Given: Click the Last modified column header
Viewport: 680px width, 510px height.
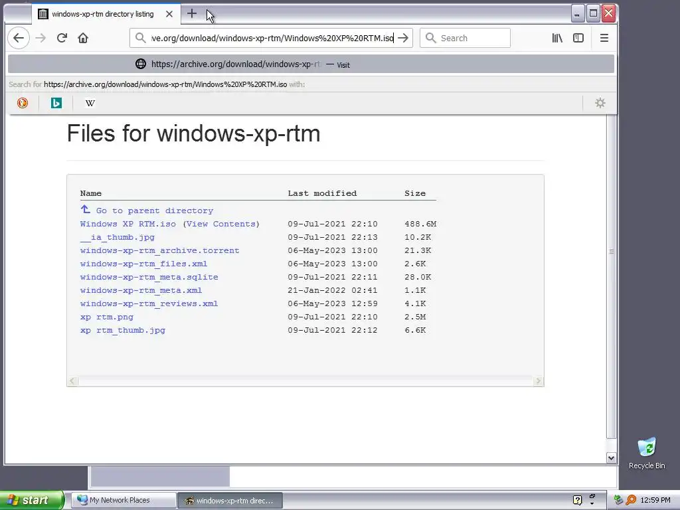Looking at the screenshot, I should click(x=322, y=193).
